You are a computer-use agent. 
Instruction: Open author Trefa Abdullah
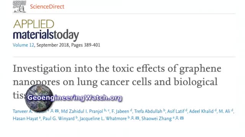click(x=148, y=111)
